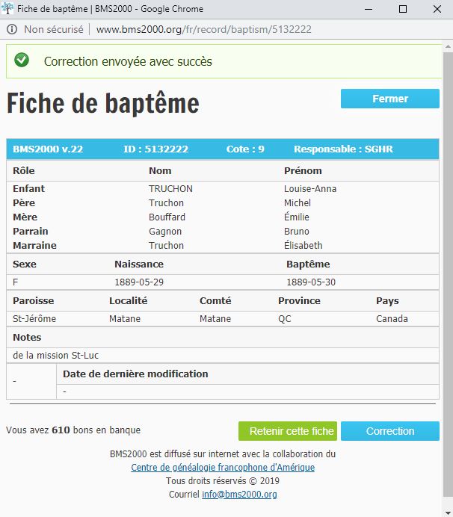This screenshot has width=453, height=517.
Task: Click 'Responsable : SGHR' in the header
Action: pos(343,149)
